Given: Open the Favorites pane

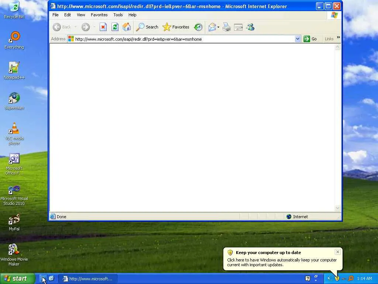Looking at the screenshot, I should pyautogui.click(x=176, y=27).
